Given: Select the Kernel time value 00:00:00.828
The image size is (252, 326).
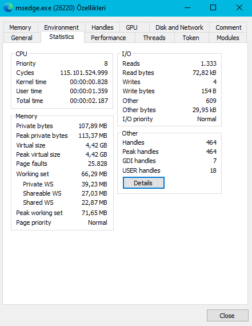Looking at the screenshot, I should tap(89, 82).
